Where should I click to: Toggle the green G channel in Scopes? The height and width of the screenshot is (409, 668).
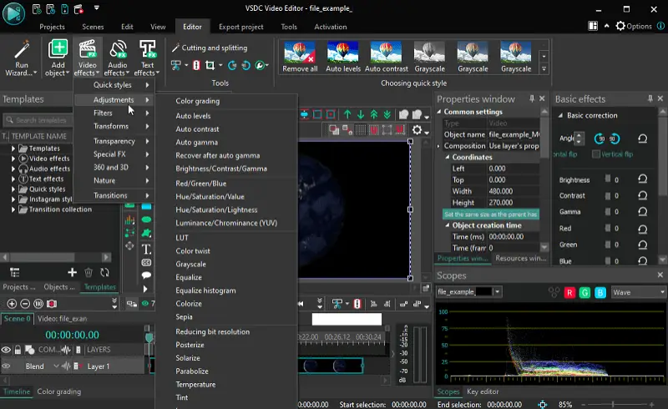coord(585,292)
